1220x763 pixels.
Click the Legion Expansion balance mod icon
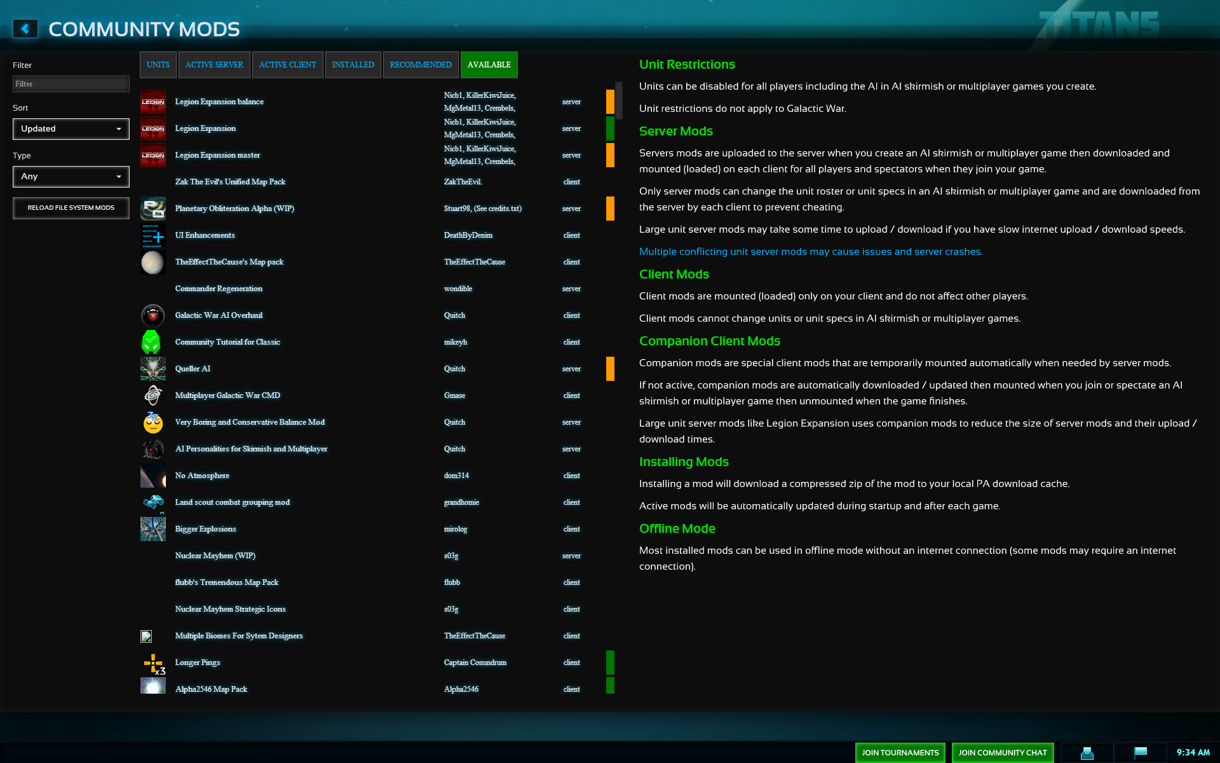152,102
